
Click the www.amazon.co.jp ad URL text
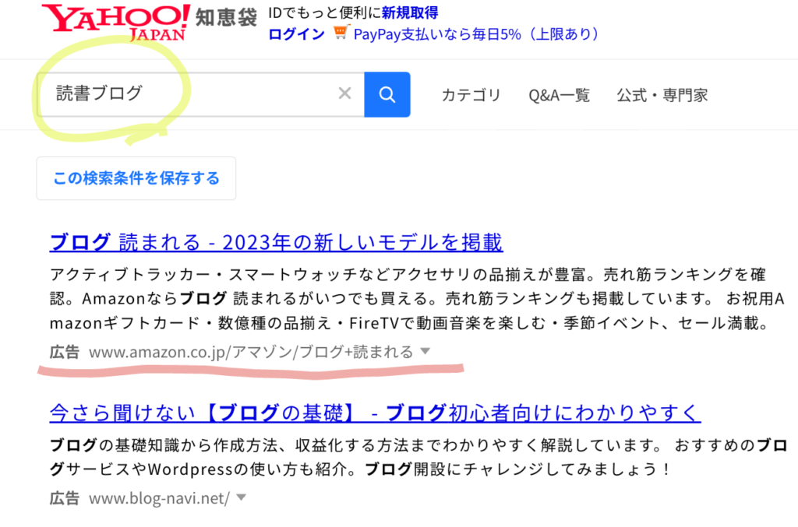click(251, 352)
